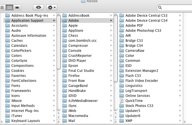This screenshot has height=125, width=192.
Task: Select the iLifeMediaBrowser folder name
Action: tap(83, 101)
